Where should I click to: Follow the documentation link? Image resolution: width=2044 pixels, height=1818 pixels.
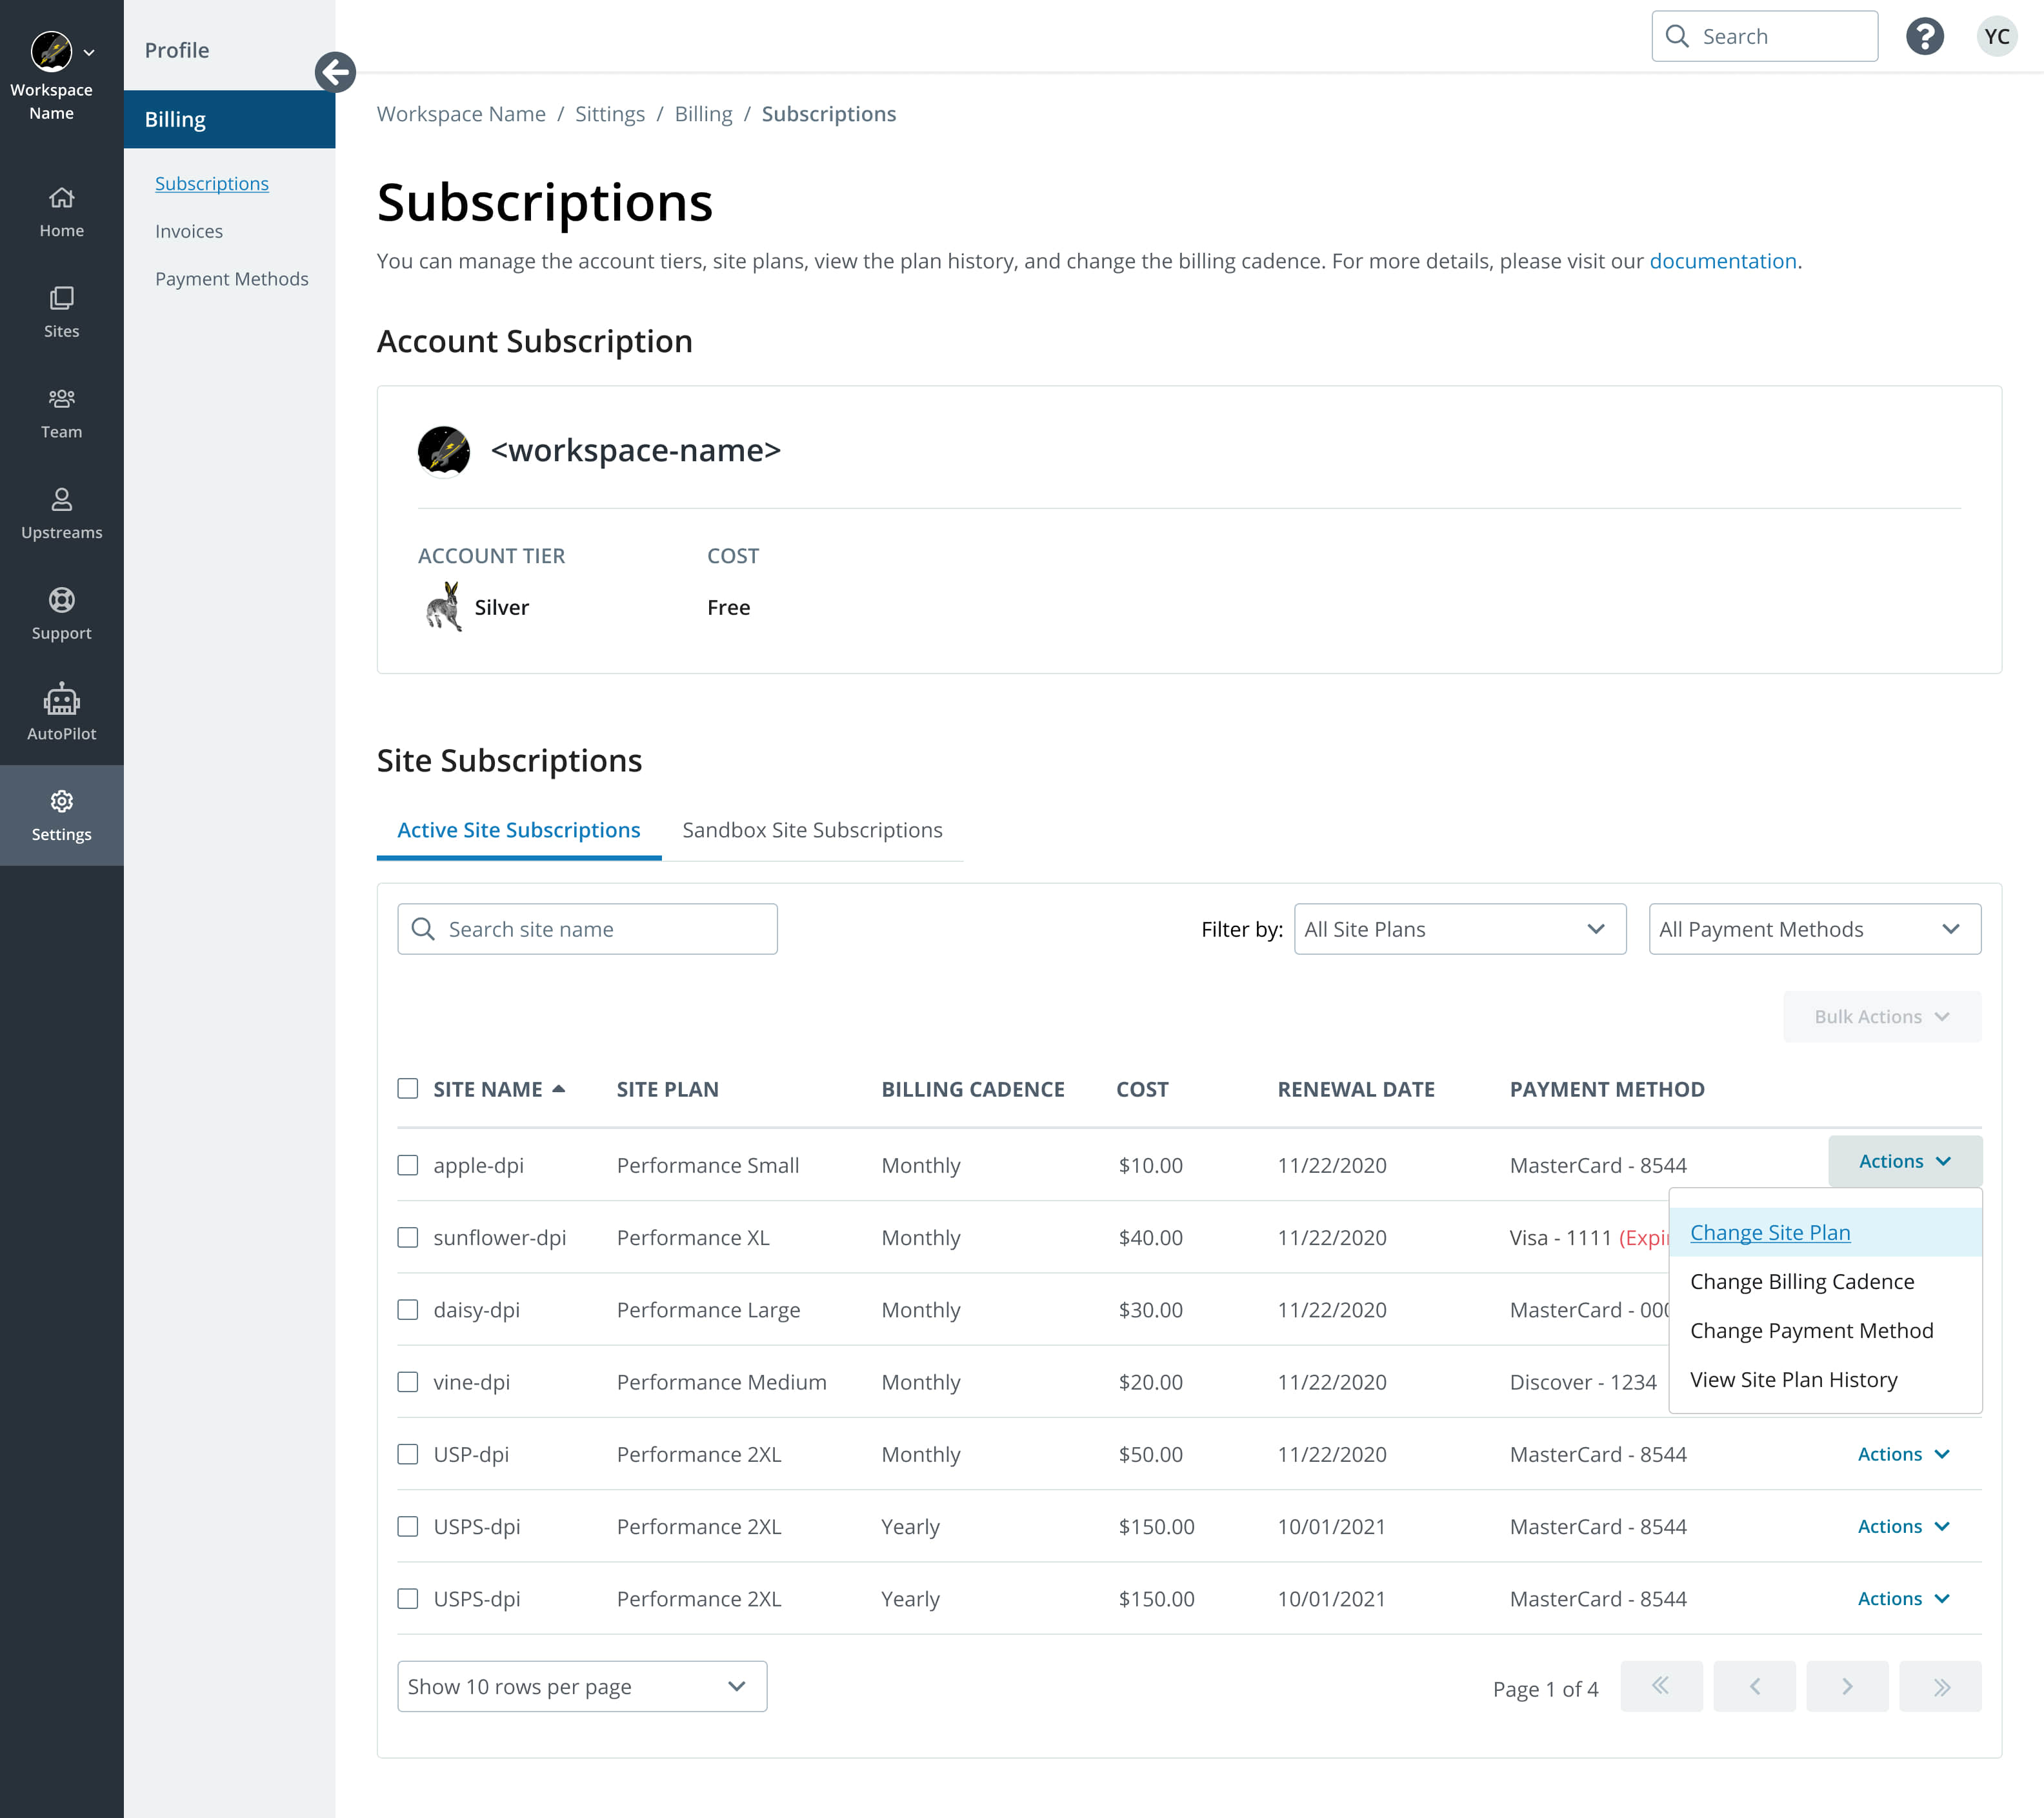pyautogui.click(x=1722, y=261)
